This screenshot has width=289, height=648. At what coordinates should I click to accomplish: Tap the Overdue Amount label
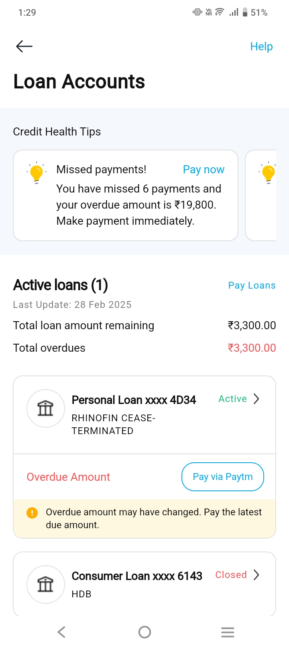[68, 477]
